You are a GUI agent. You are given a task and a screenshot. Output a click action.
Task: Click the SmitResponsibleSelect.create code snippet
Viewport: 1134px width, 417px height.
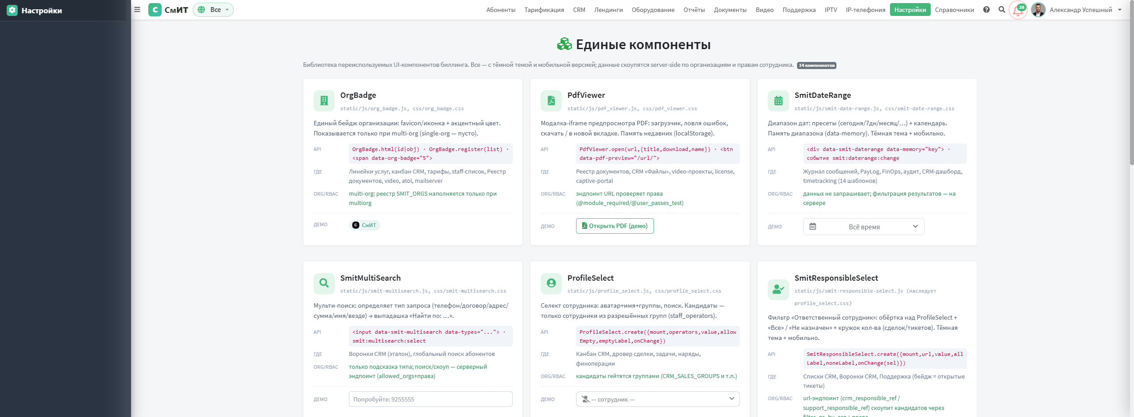click(x=885, y=359)
